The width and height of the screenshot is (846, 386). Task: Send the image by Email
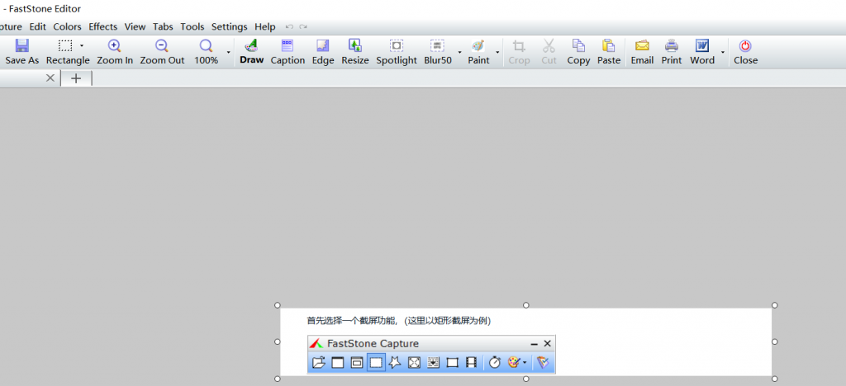642,52
